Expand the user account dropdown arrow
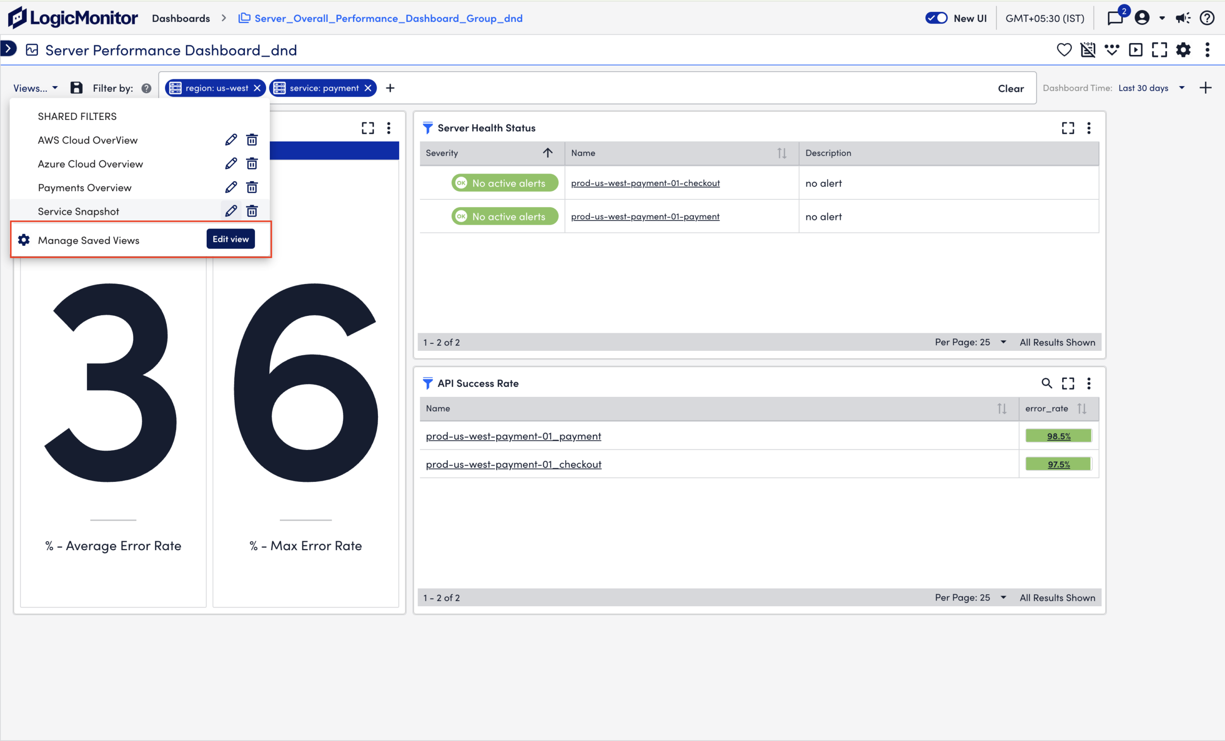 click(x=1162, y=18)
